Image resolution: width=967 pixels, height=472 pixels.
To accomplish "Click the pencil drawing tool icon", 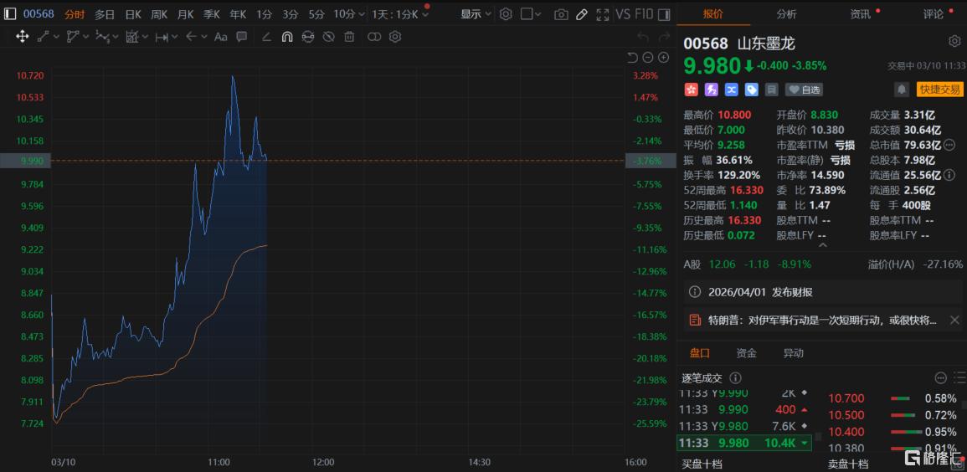I will coord(582,14).
